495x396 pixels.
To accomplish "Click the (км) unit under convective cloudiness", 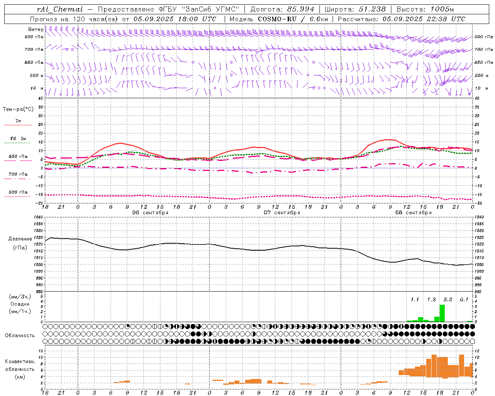I will click(20, 376).
